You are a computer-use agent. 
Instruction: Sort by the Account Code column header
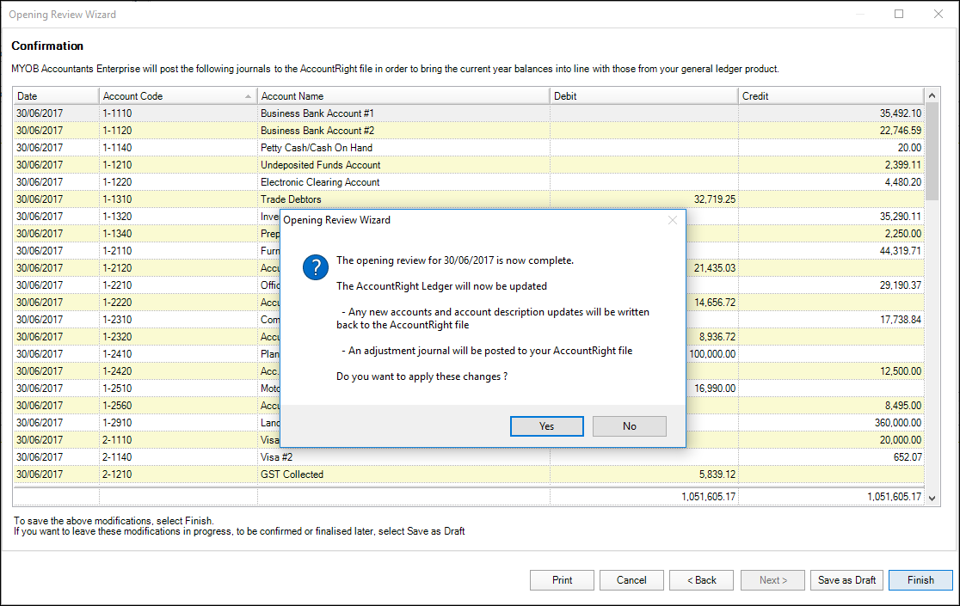[177, 96]
